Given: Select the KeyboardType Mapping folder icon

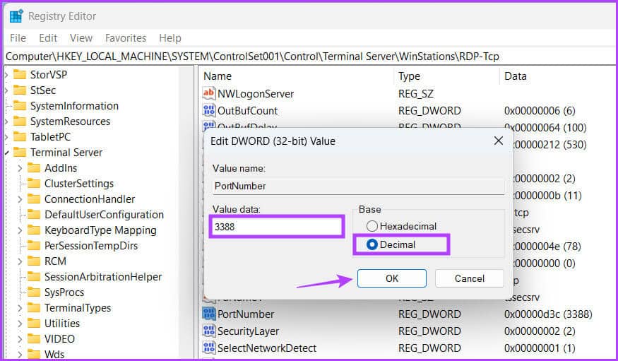Looking at the screenshot, I should (x=34, y=230).
